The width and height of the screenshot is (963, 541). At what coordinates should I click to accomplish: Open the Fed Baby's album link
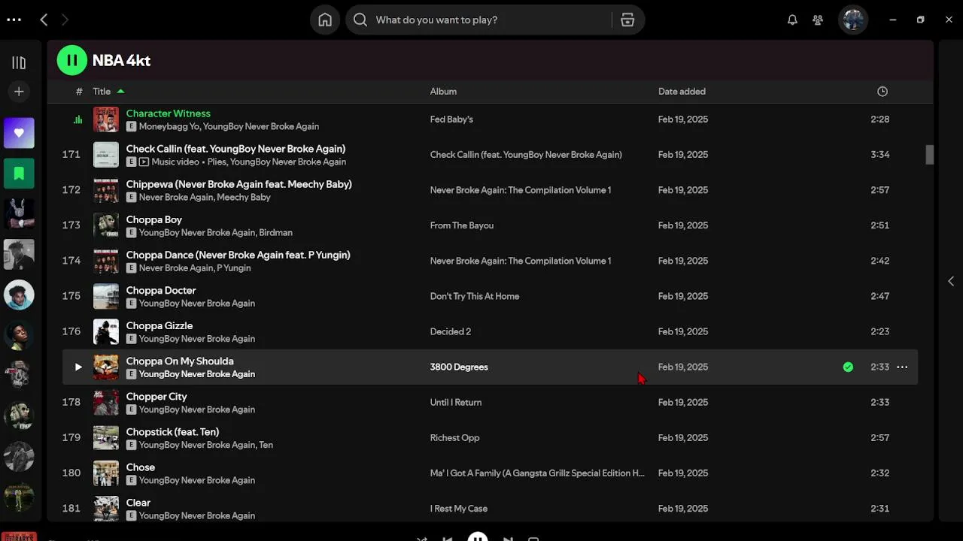451,119
